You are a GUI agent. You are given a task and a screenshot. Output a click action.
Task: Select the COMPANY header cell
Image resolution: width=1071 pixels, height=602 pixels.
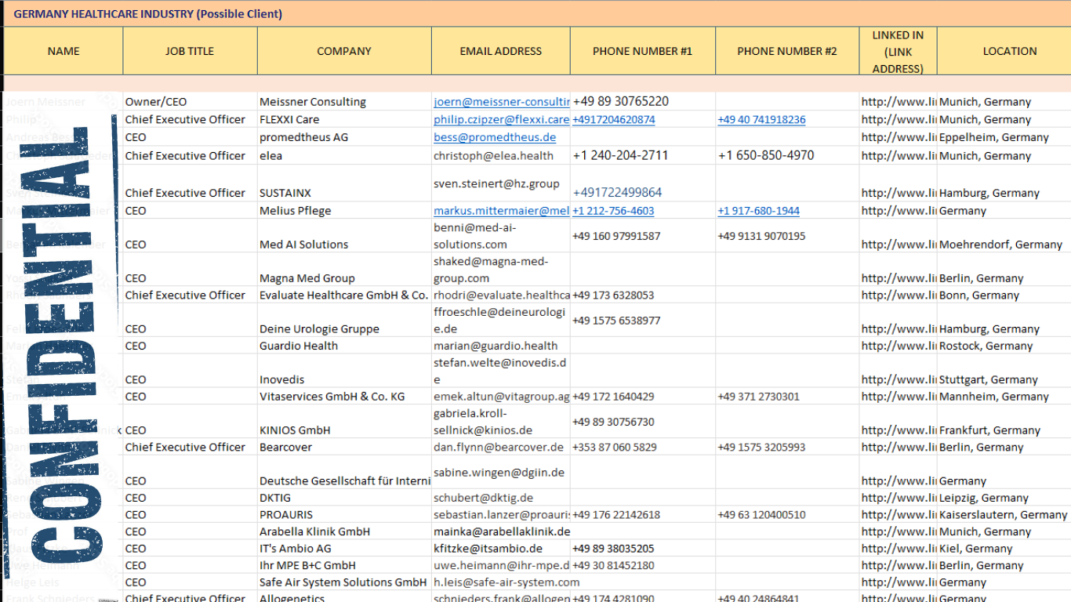point(344,51)
